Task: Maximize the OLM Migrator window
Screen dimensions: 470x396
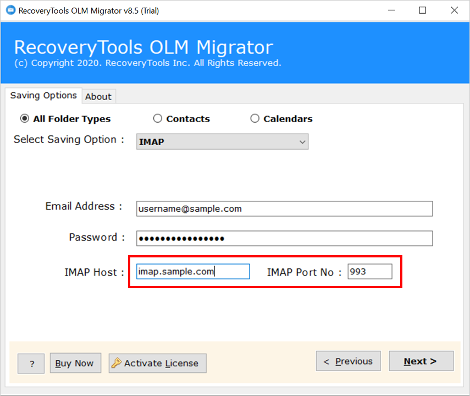Action: 423,10
